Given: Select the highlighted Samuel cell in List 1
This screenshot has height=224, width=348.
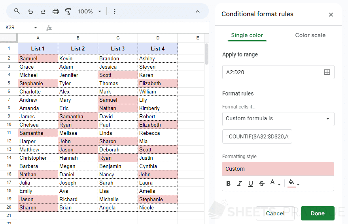Looking at the screenshot, I should point(38,58).
